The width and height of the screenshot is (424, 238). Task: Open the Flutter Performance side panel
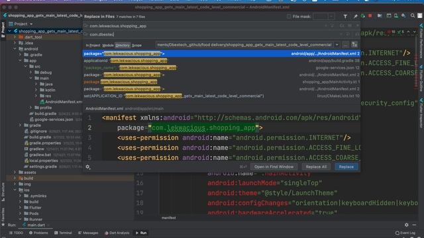(x=421, y=40)
